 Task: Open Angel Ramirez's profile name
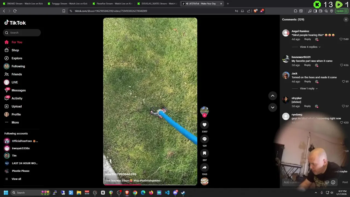coord(300,31)
